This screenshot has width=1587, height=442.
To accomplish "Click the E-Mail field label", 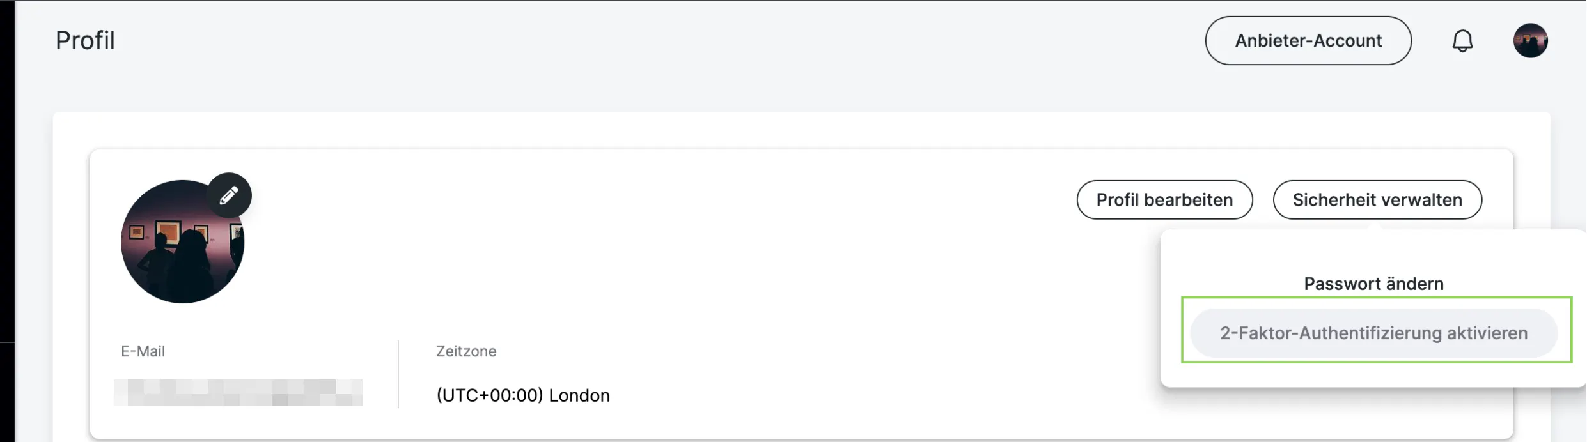I will point(143,351).
